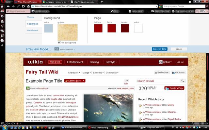The width and height of the screenshot is (209, 130).
Task: Open the Opera mail panel icon
Action: 2,11
